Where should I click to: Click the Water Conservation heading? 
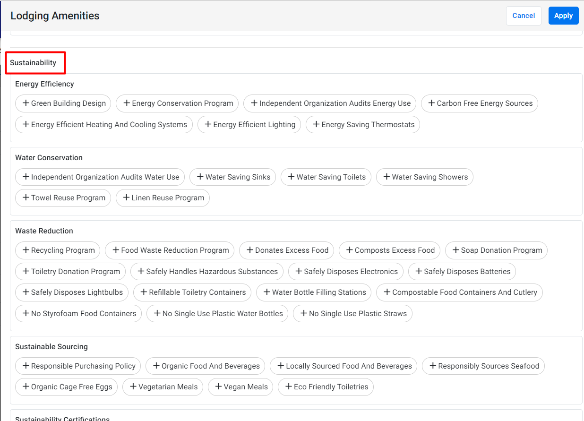click(x=49, y=158)
